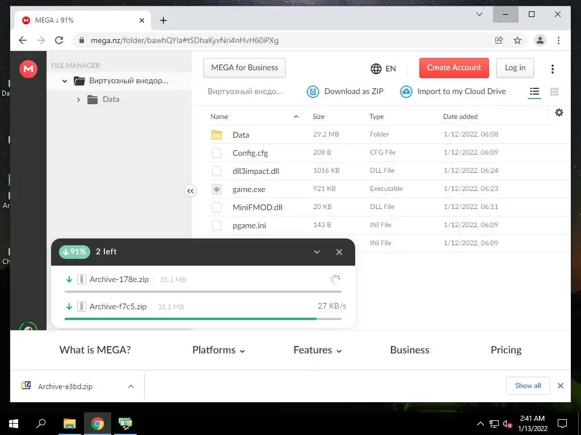
Task: Import folder to my Cloud Drive
Action: tap(453, 92)
